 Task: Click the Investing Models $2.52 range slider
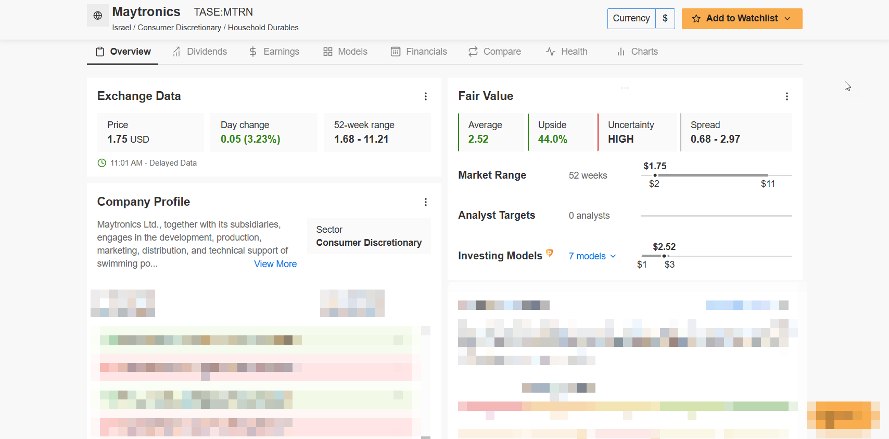(717, 256)
